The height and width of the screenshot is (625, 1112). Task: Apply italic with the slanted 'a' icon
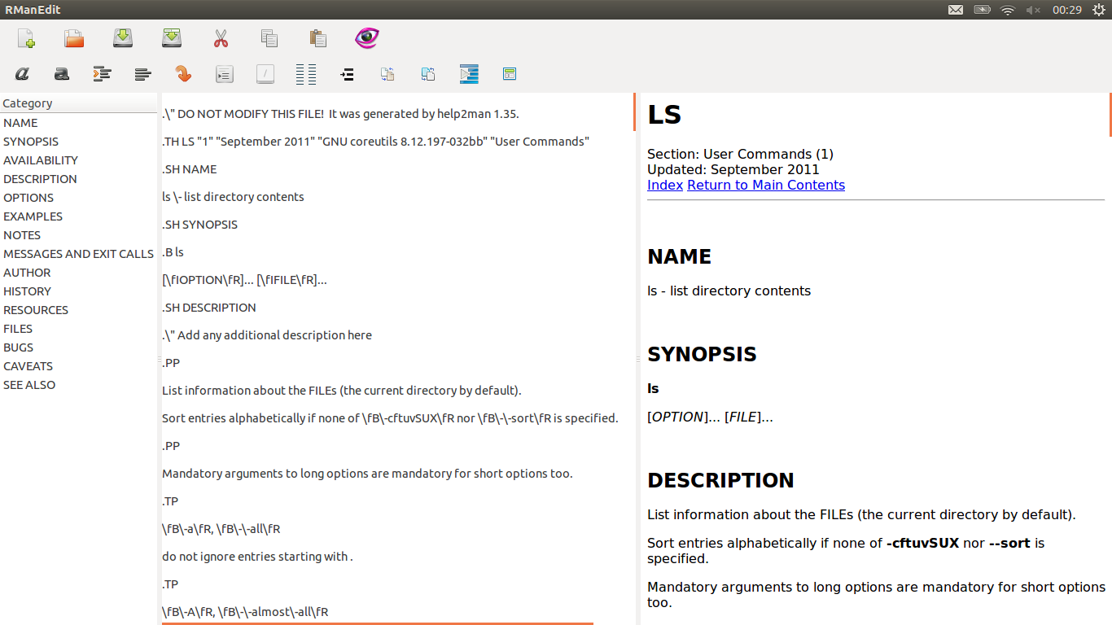[22, 74]
